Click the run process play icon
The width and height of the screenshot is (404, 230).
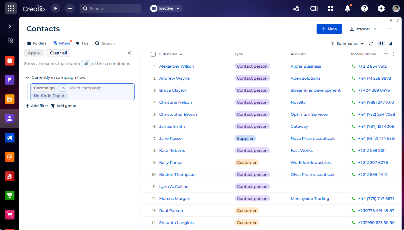(x=55, y=8)
